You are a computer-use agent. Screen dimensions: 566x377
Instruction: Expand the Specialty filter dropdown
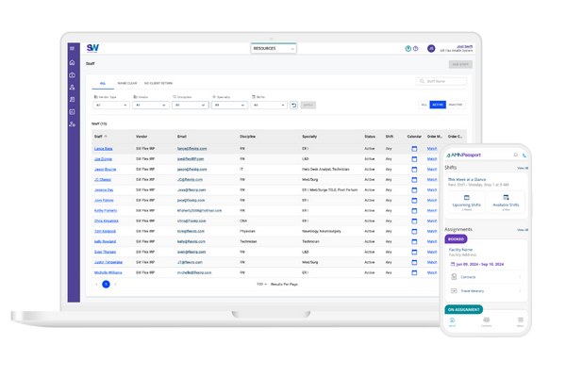[230, 106]
